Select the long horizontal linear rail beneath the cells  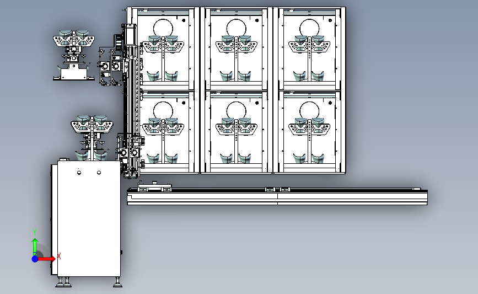(277, 197)
